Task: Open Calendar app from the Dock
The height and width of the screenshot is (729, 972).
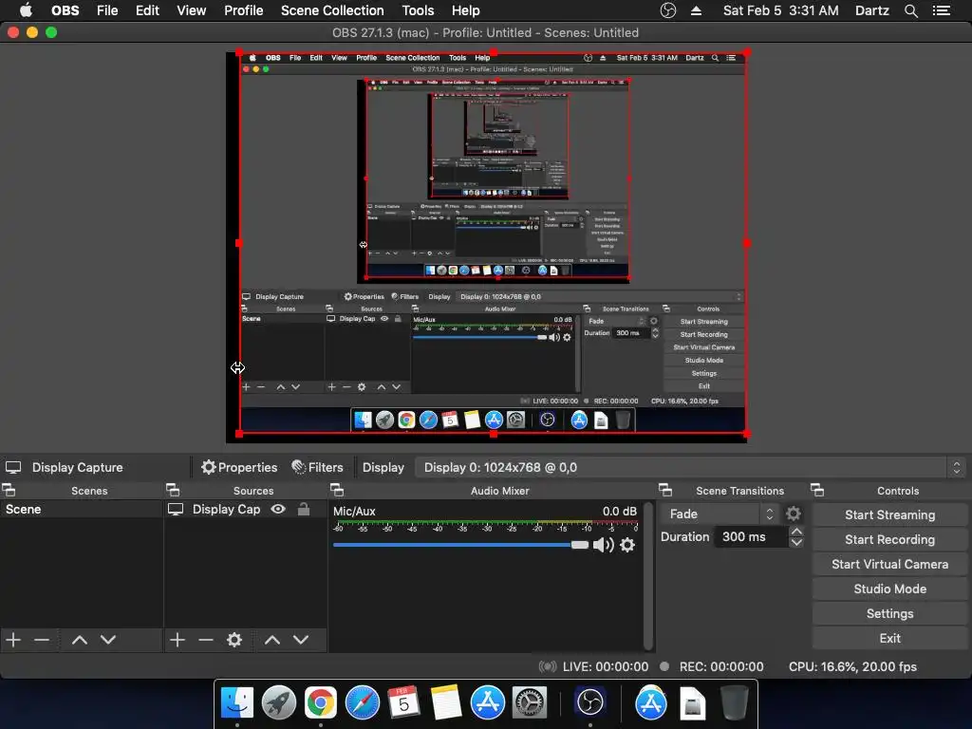Action: coord(404,702)
